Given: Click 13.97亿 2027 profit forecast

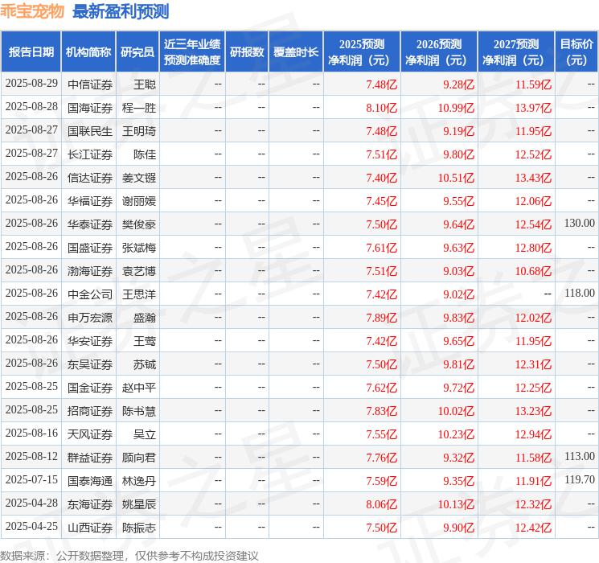Looking at the screenshot, I should tap(533, 108).
